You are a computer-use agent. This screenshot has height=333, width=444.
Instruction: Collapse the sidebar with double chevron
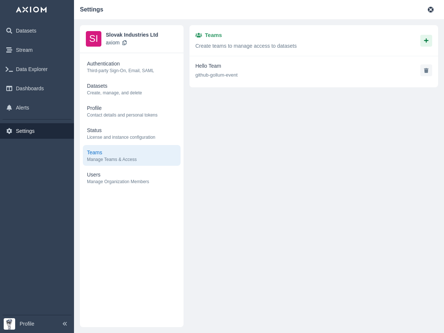(65, 324)
